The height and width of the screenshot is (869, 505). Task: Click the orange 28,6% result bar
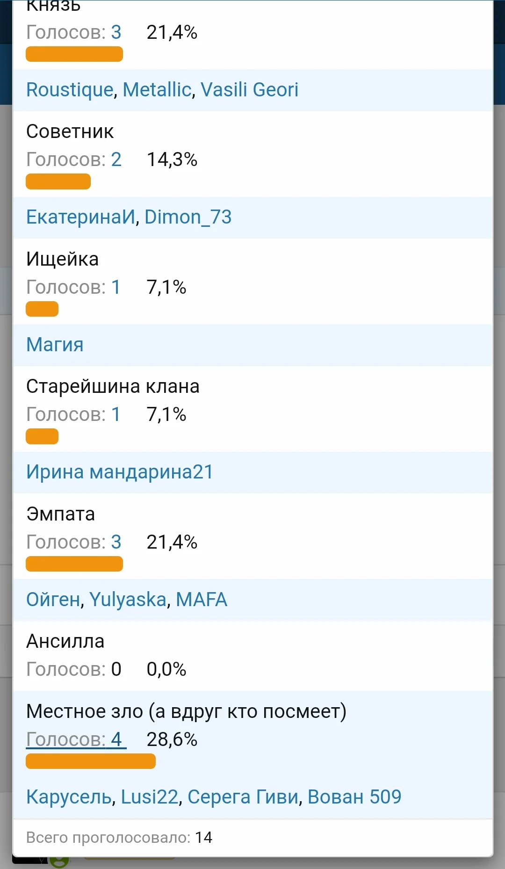coord(90,761)
